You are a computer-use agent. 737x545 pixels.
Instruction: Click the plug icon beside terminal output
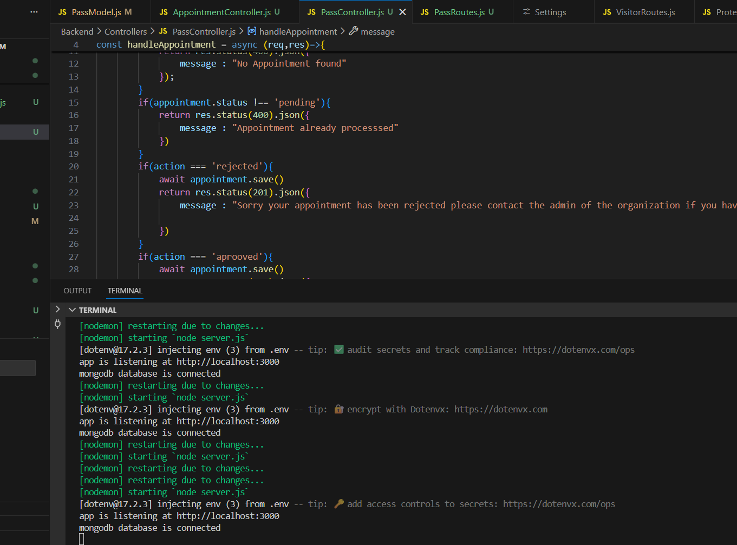[58, 324]
